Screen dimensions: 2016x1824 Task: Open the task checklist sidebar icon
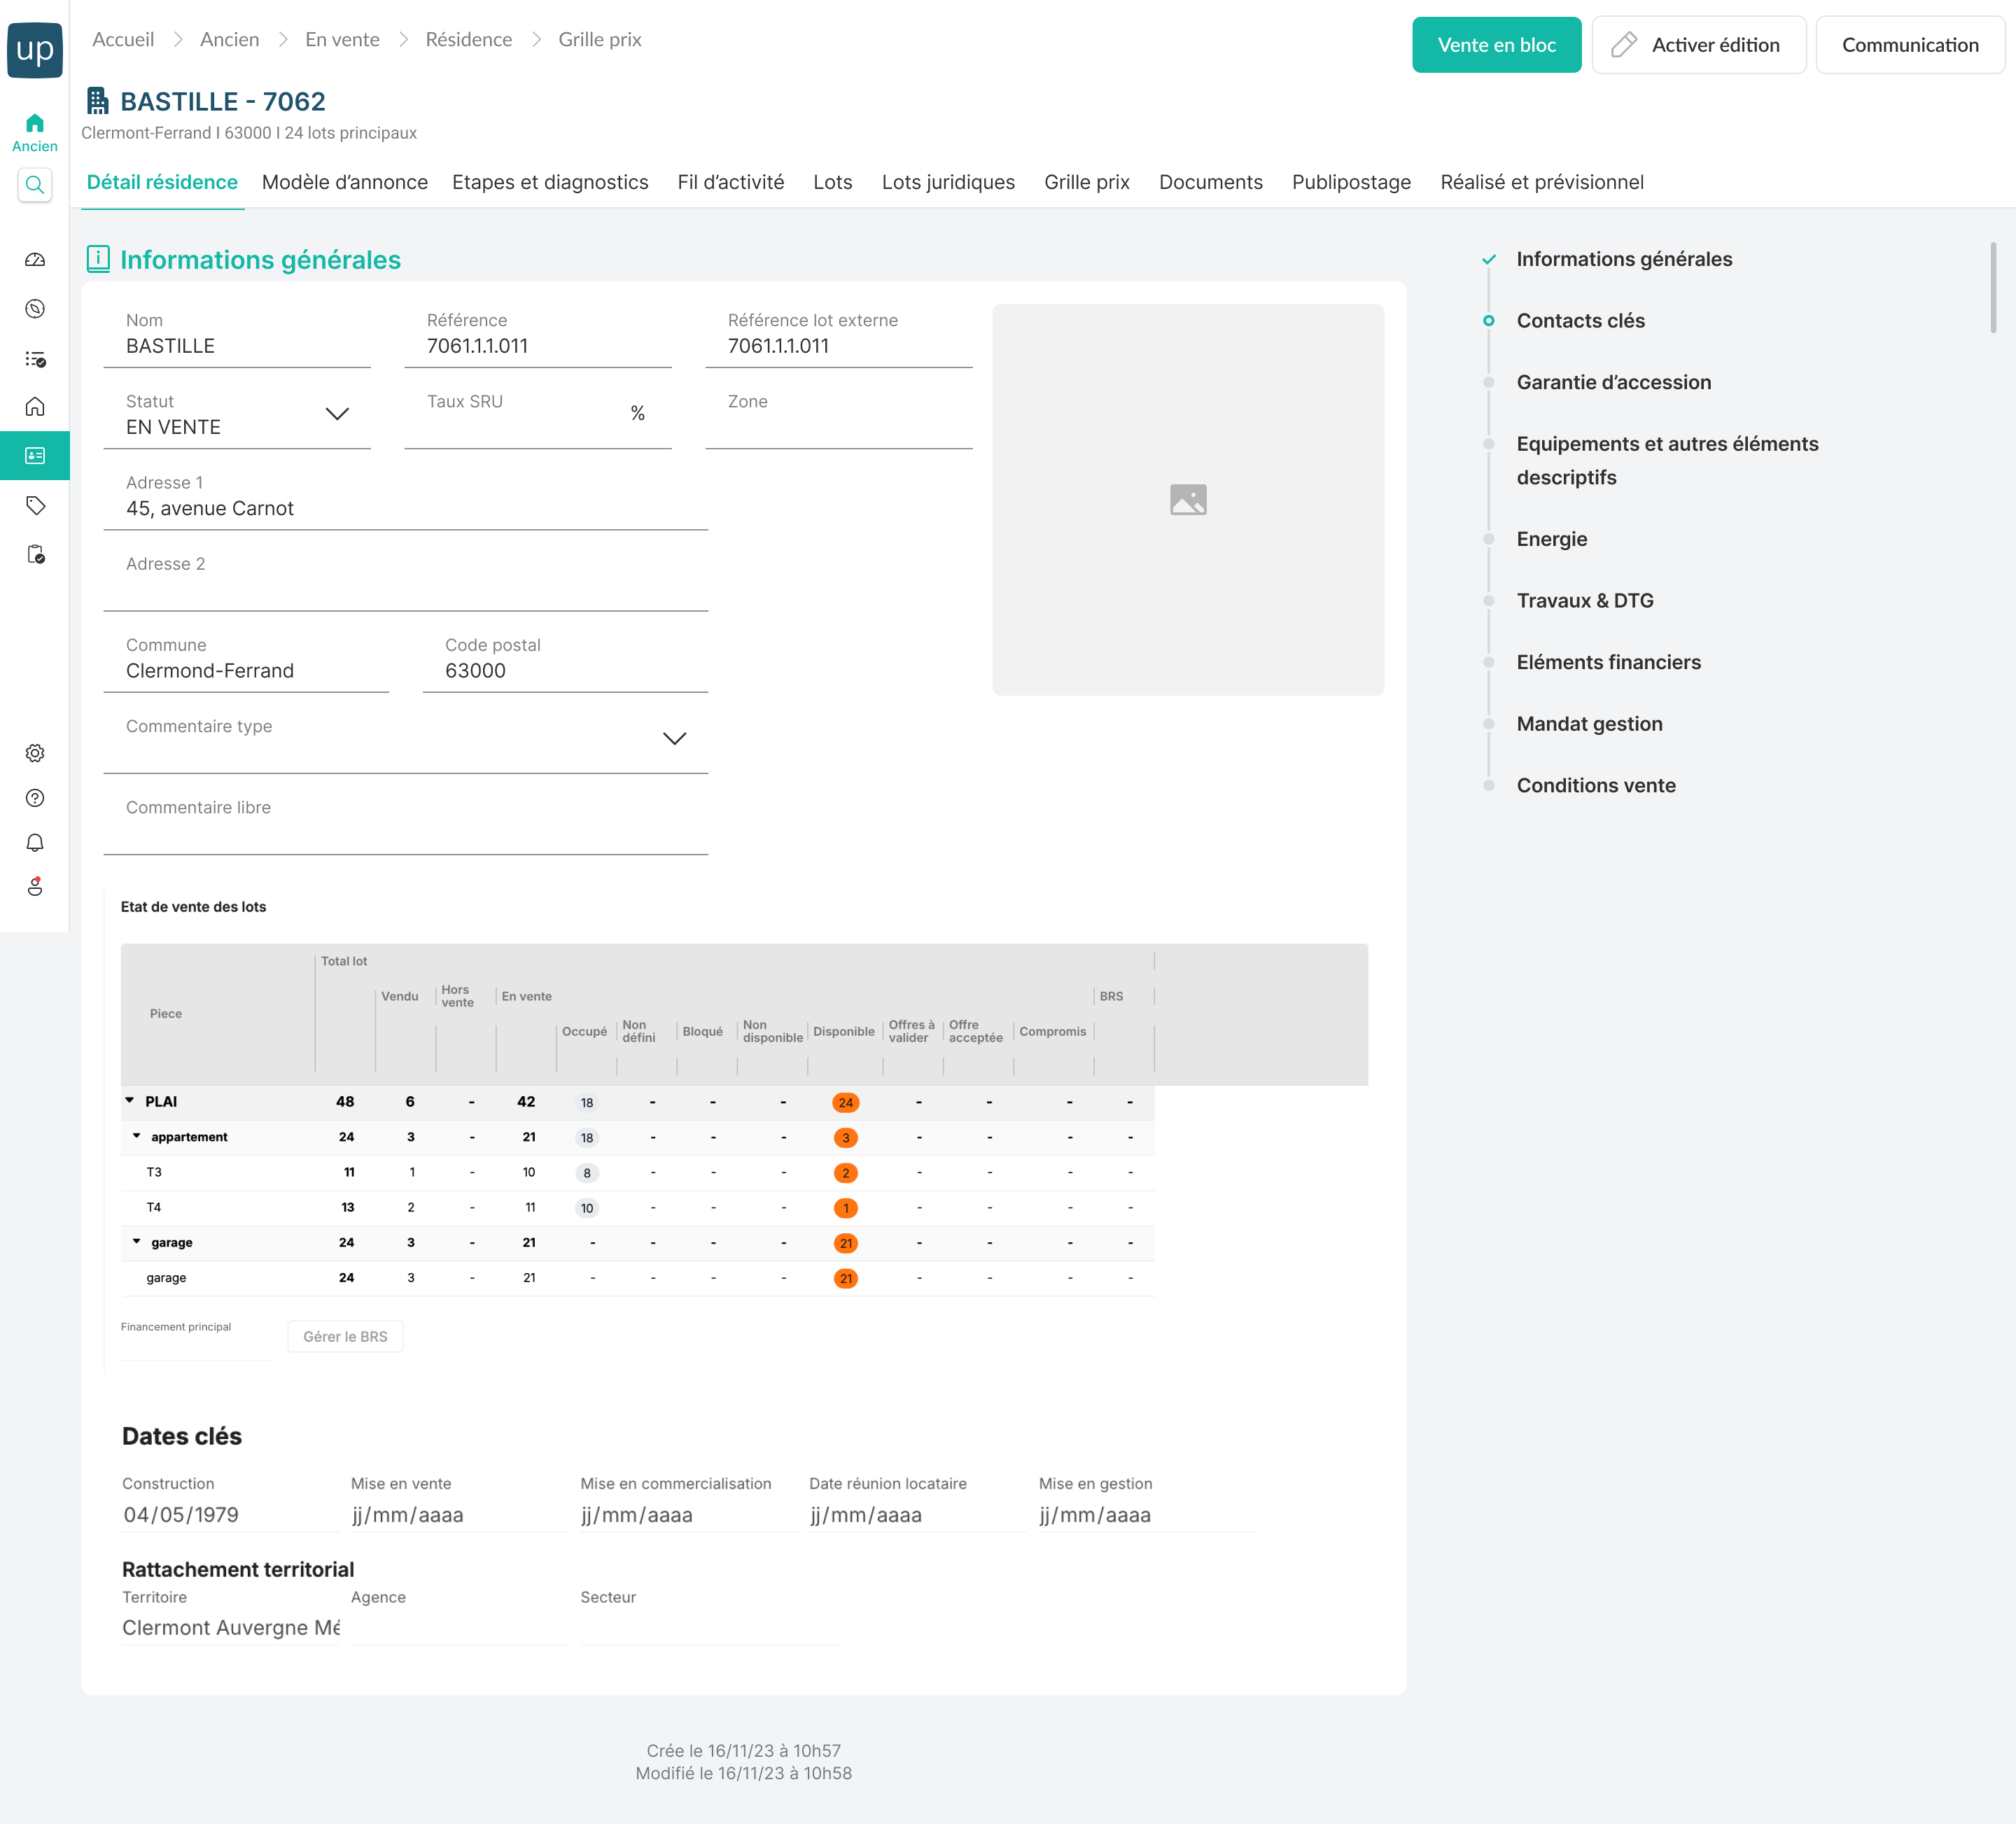point(35,358)
